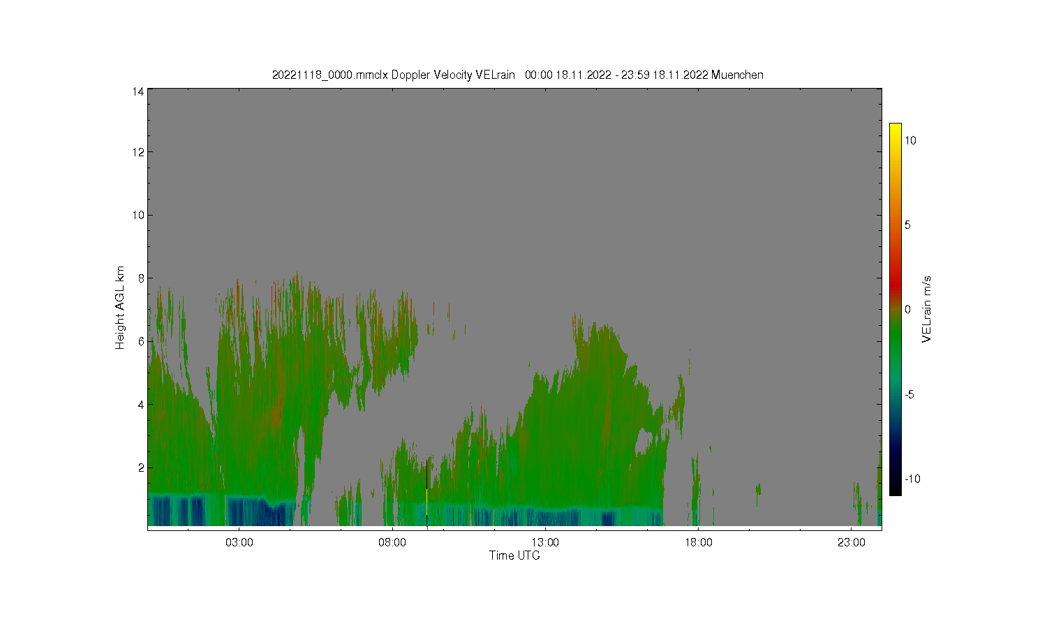Click the 03:00 time tick label
This screenshot has height=628, width=1047.
tap(239, 542)
